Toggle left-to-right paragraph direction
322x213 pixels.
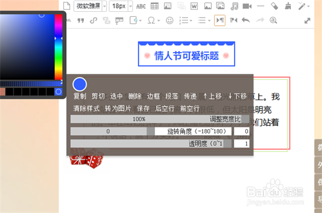pos(220,20)
